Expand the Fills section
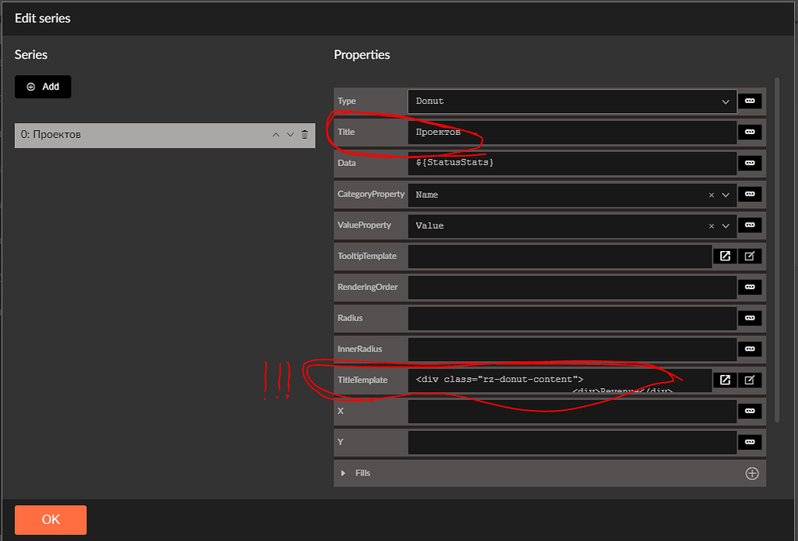Screen dimensions: 798x541 [x=343, y=473]
